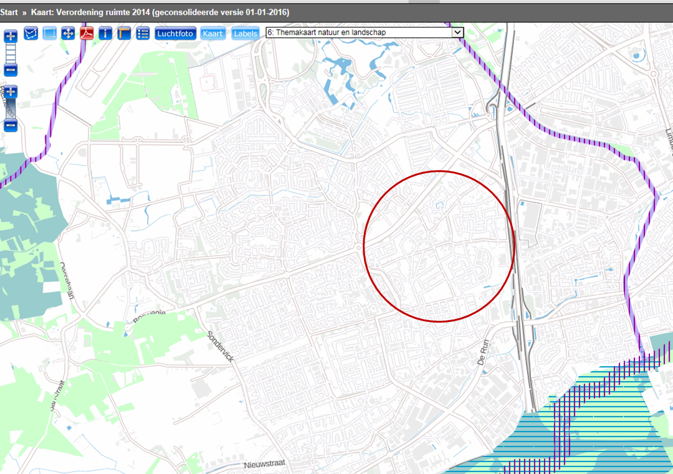The height and width of the screenshot is (474, 673).
Task: Activate the rectangle zoom-box tool
Action: (x=49, y=33)
